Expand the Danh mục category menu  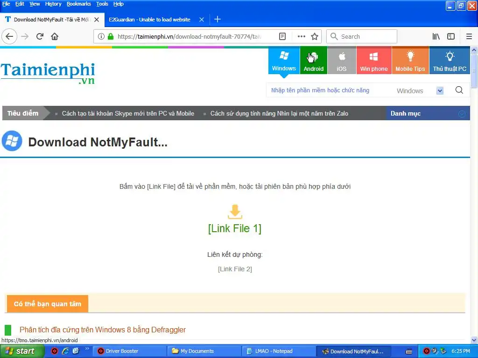point(428,113)
